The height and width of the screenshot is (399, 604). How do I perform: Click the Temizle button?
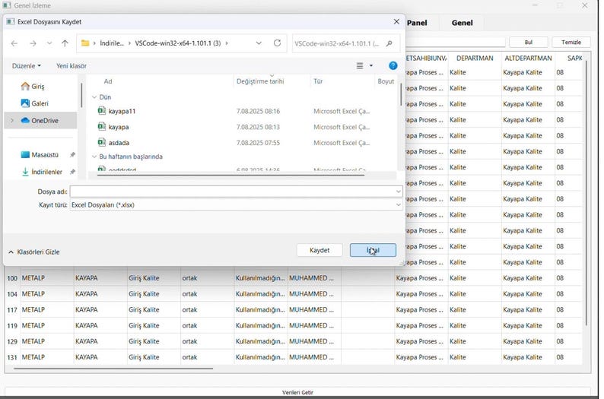[571, 43]
